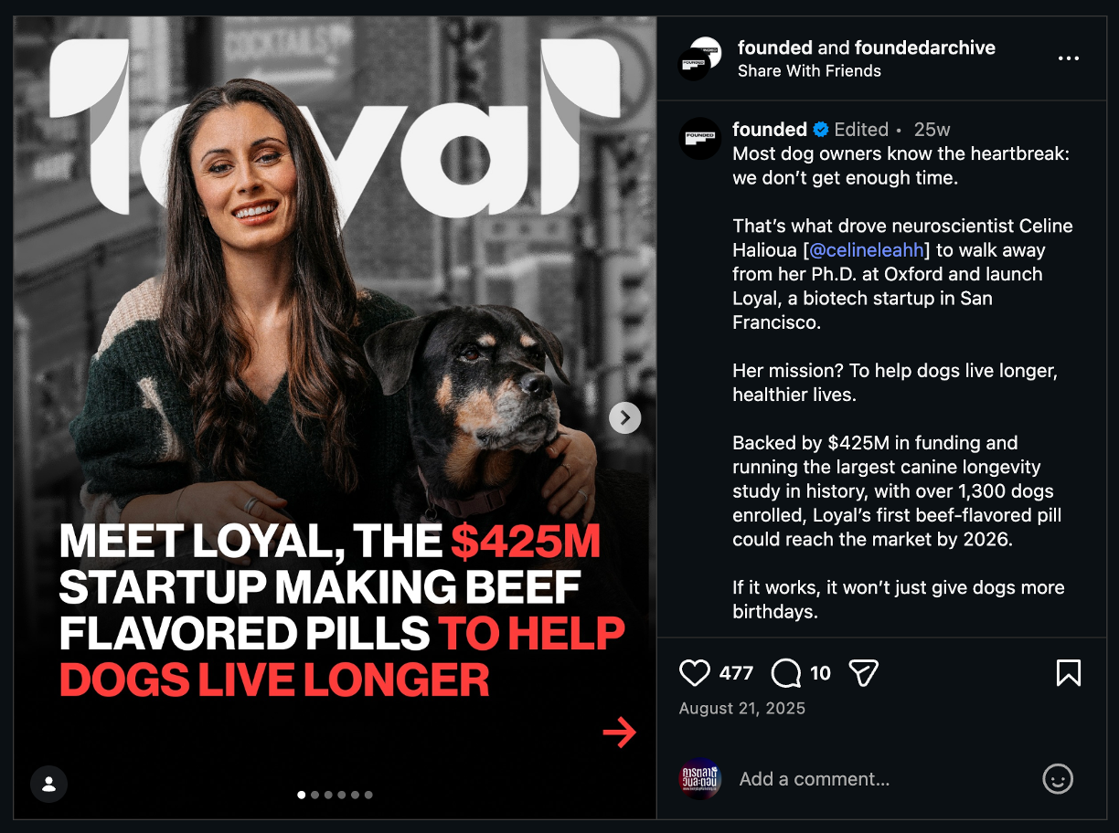This screenshot has width=1119, height=833.
Task: Open comments via the speech bubble icon
Action: point(786,673)
